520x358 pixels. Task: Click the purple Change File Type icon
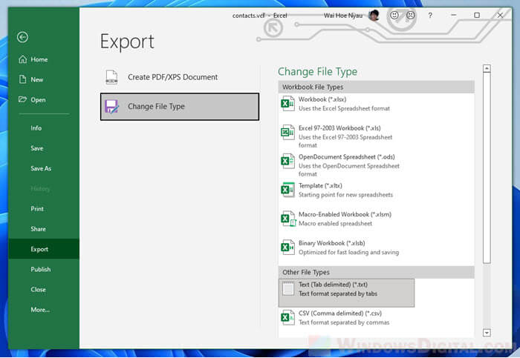(x=111, y=107)
